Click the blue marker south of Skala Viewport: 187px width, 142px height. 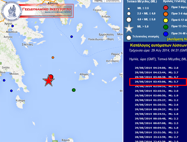click(x=4, y=80)
